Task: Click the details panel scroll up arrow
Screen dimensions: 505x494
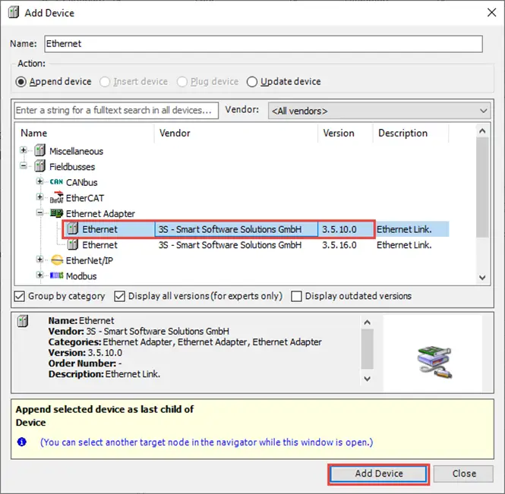Action: (367, 323)
